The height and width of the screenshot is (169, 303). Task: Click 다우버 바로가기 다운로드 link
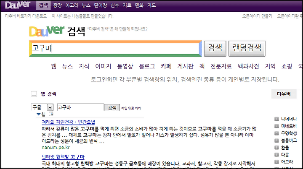click(26, 16)
